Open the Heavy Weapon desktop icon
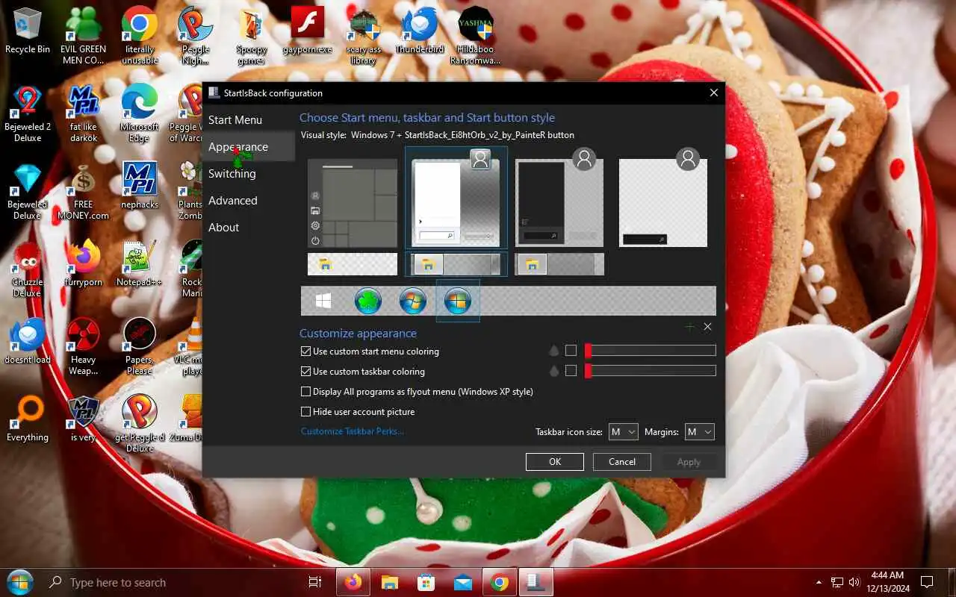 click(84, 346)
